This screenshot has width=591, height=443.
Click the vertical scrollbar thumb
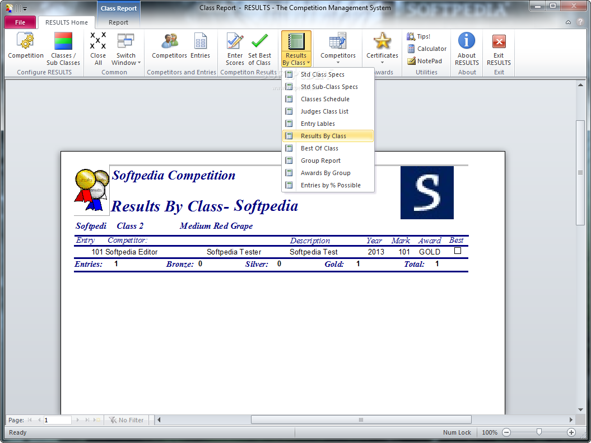(x=580, y=172)
